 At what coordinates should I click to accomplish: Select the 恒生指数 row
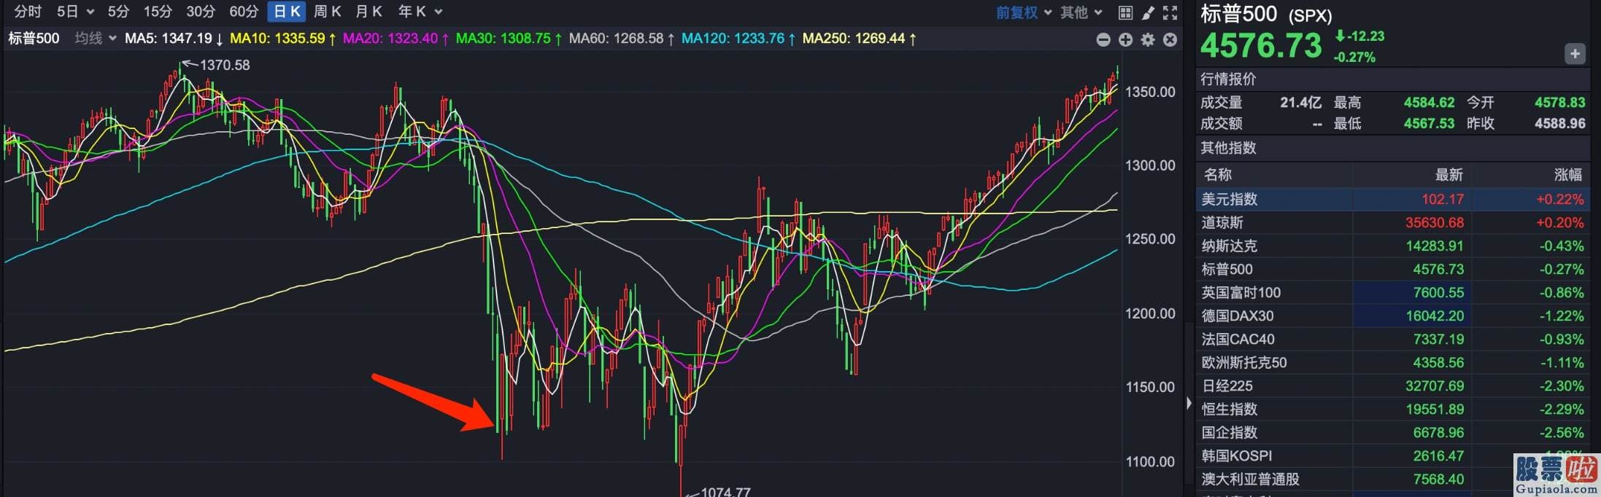pos(1393,409)
